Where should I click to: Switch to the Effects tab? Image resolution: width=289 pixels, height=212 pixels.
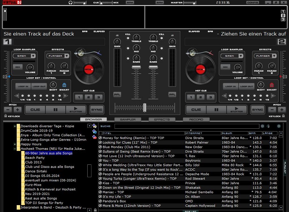coord(162,119)
